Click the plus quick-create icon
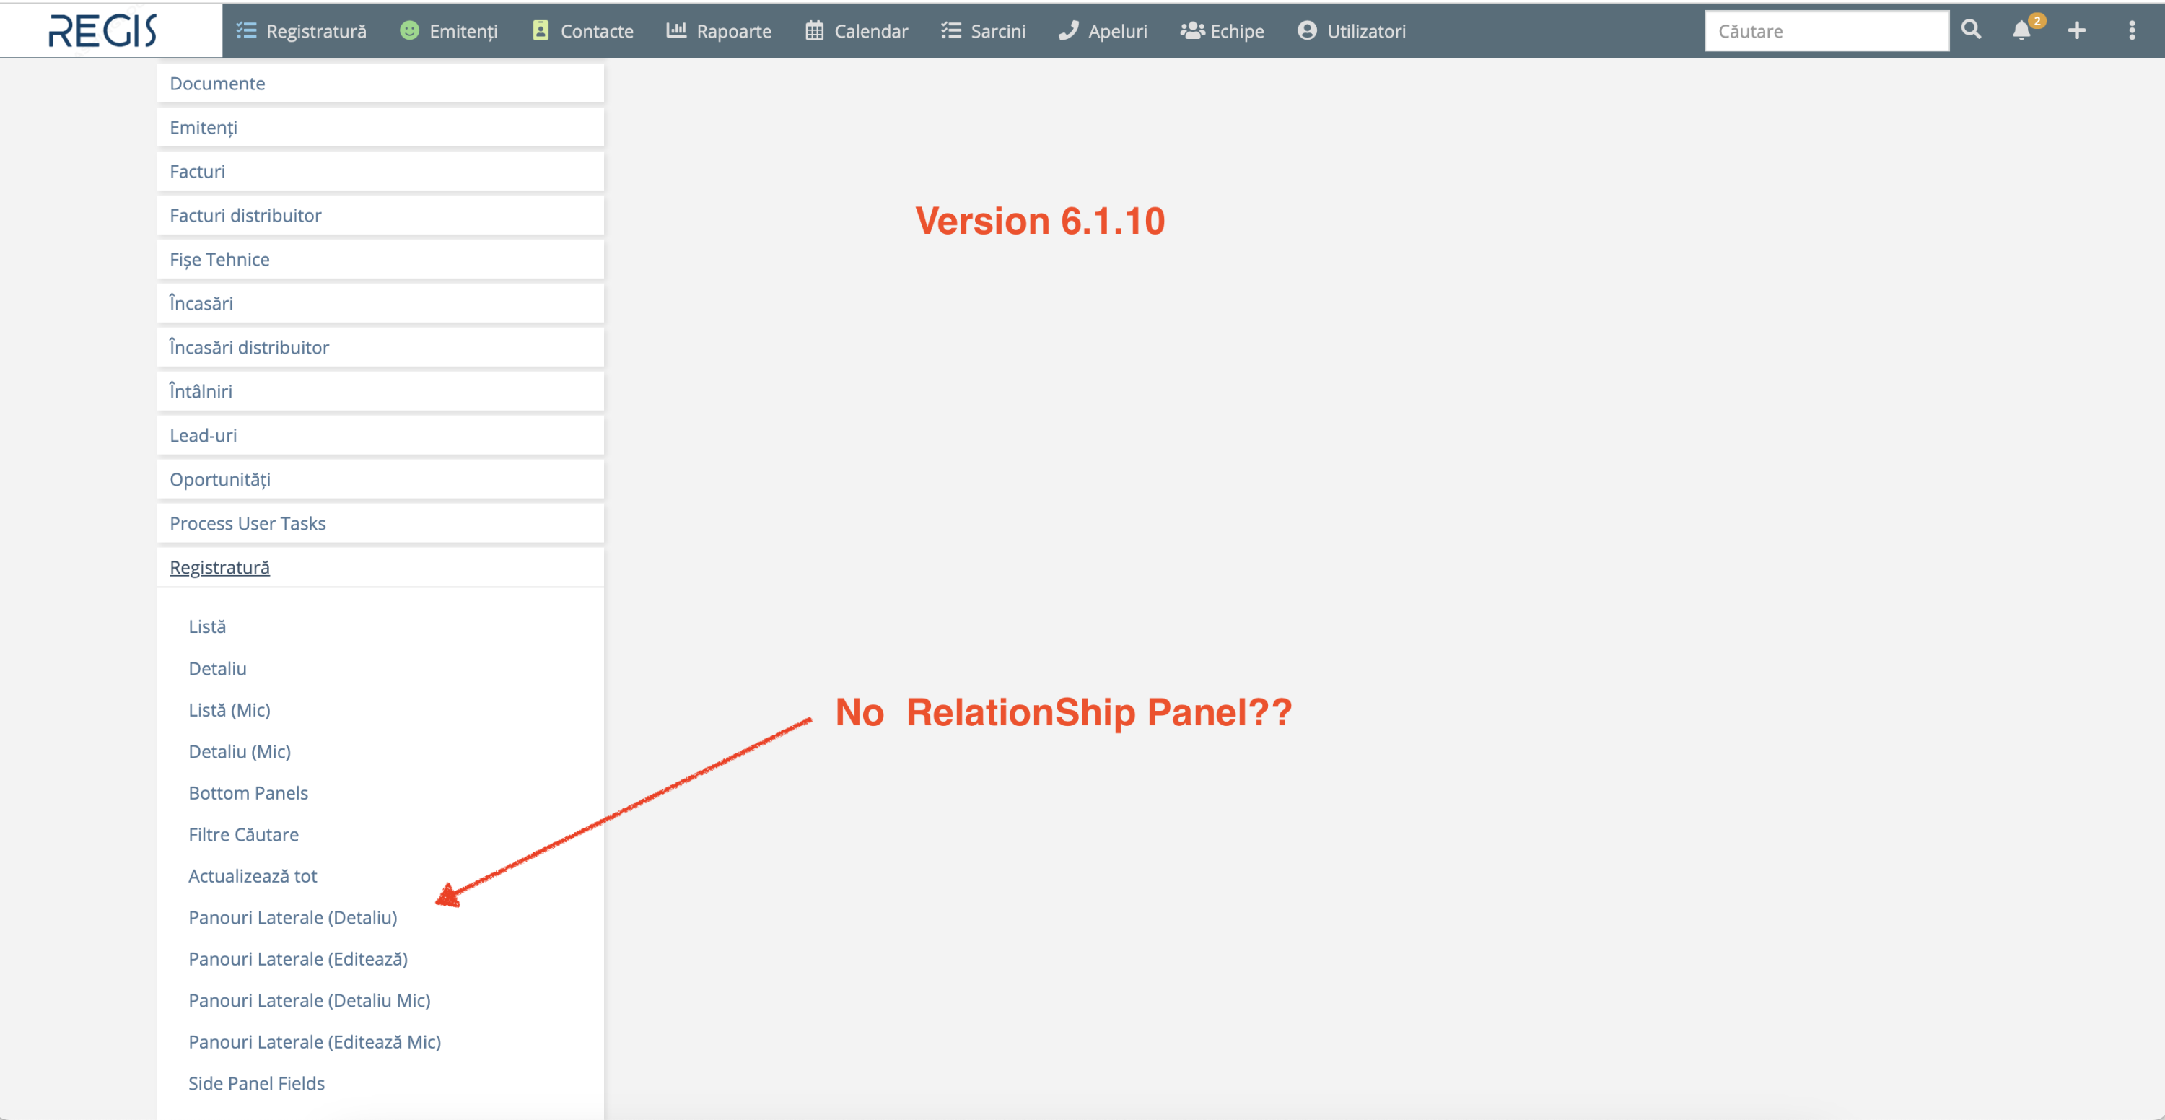The width and height of the screenshot is (2165, 1120). (2076, 30)
